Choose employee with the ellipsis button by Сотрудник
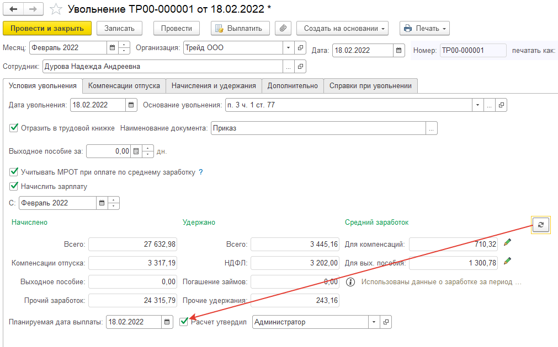This screenshot has width=558, height=347. pos(288,67)
